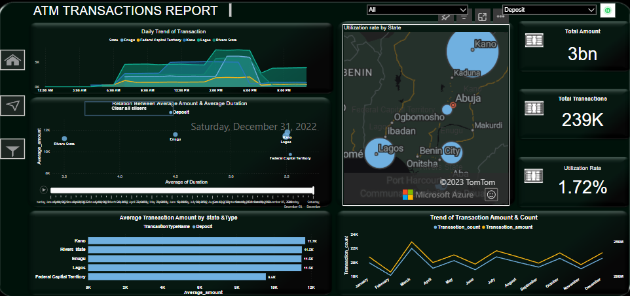Toggle Kano series in Daily Trend legend
630x296 pixels.
click(x=190, y=40)
